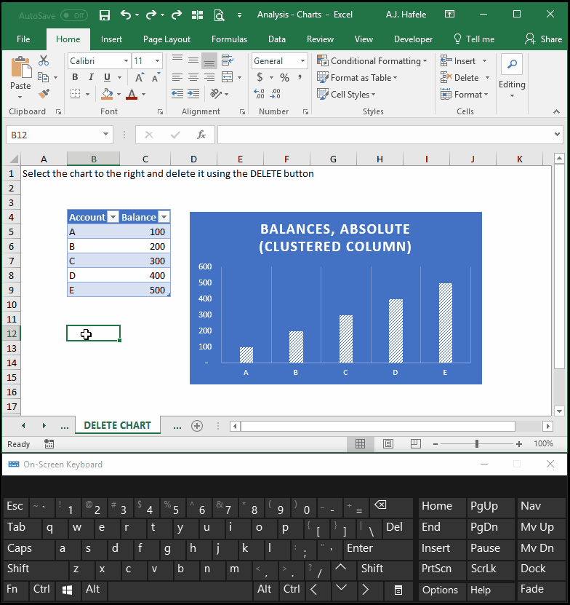Click the Cut scissors icon
The width and height of the screenshot is (570, 605).
point(44,60)
